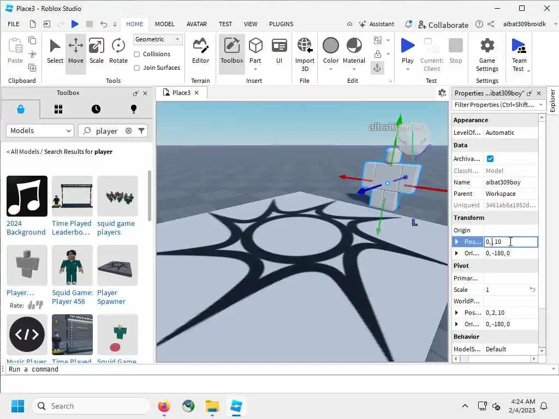Start Team Test

point(519,54)
